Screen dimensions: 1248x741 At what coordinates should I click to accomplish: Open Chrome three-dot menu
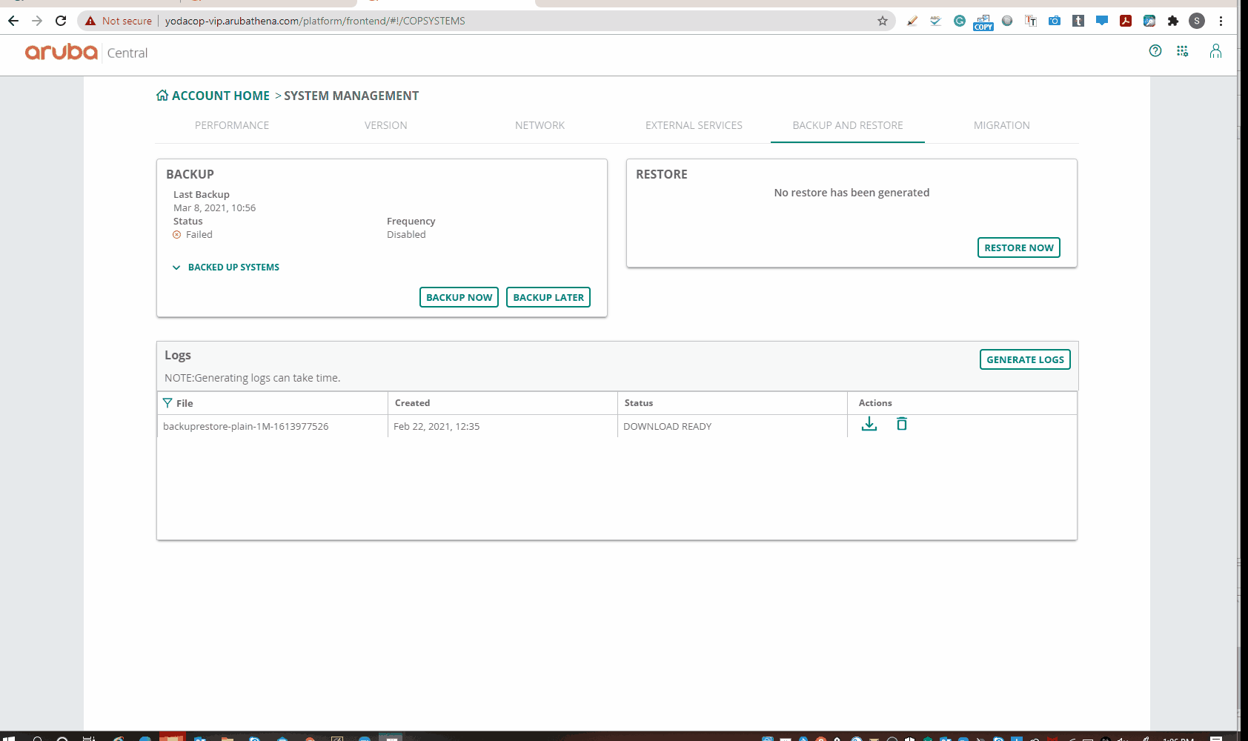coord(1221,21)
